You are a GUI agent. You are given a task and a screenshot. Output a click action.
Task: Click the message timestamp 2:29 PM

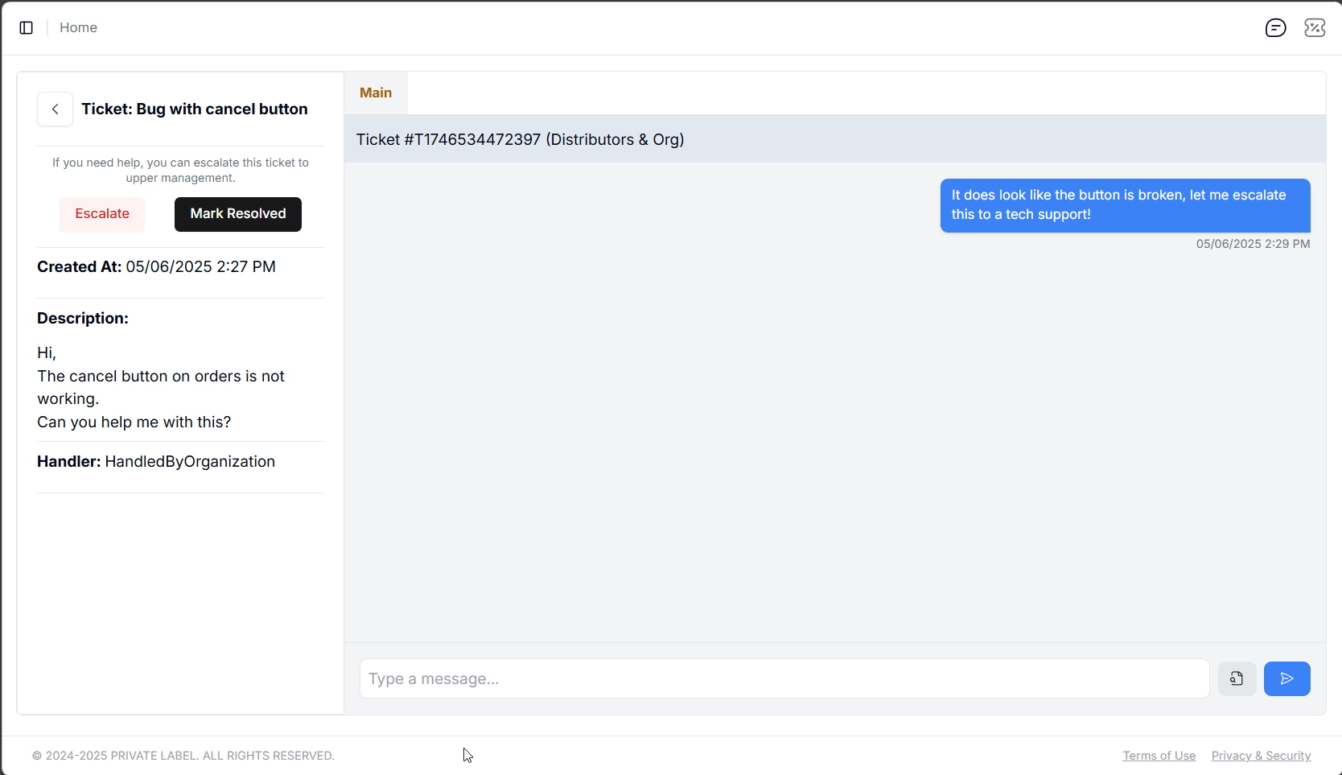point(1253,244)
